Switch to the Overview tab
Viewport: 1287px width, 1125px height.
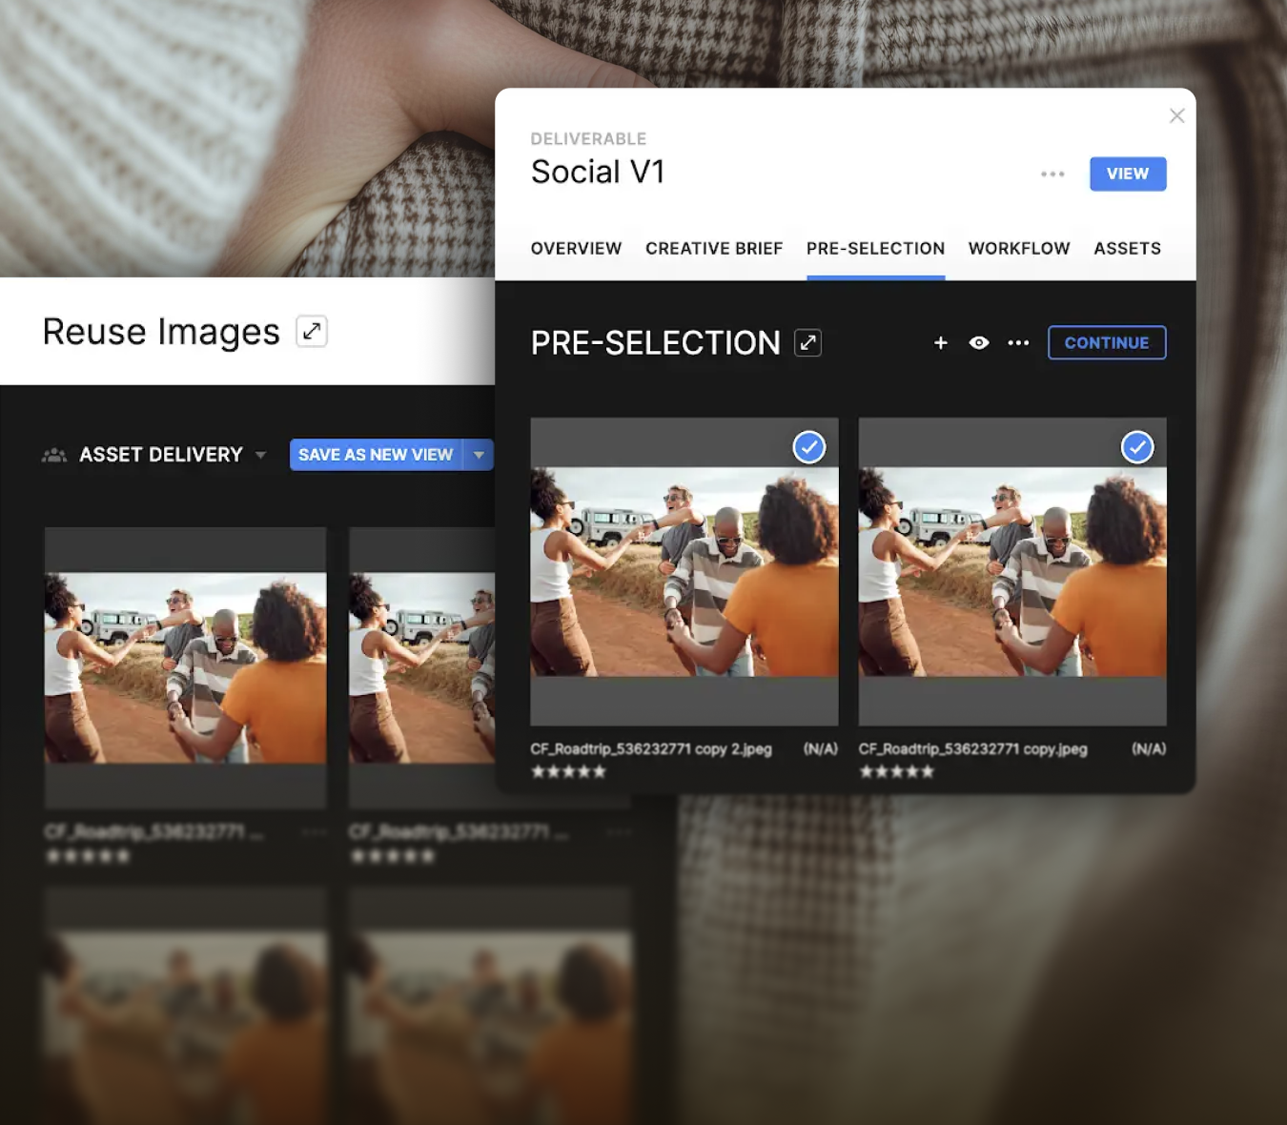click(x=576, y=249)
